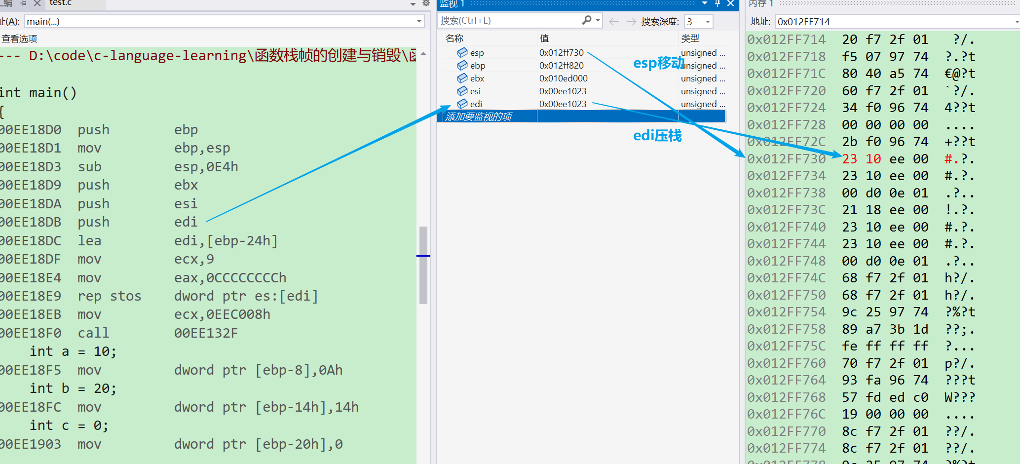
Task: Open search options dropdown arrow
Action: tap(598, 20)
